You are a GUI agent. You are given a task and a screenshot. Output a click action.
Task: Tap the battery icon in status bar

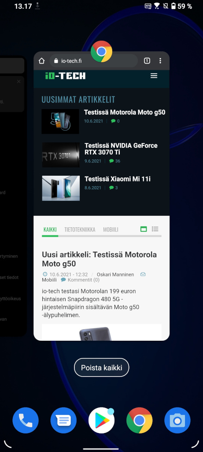pos(173,6)
